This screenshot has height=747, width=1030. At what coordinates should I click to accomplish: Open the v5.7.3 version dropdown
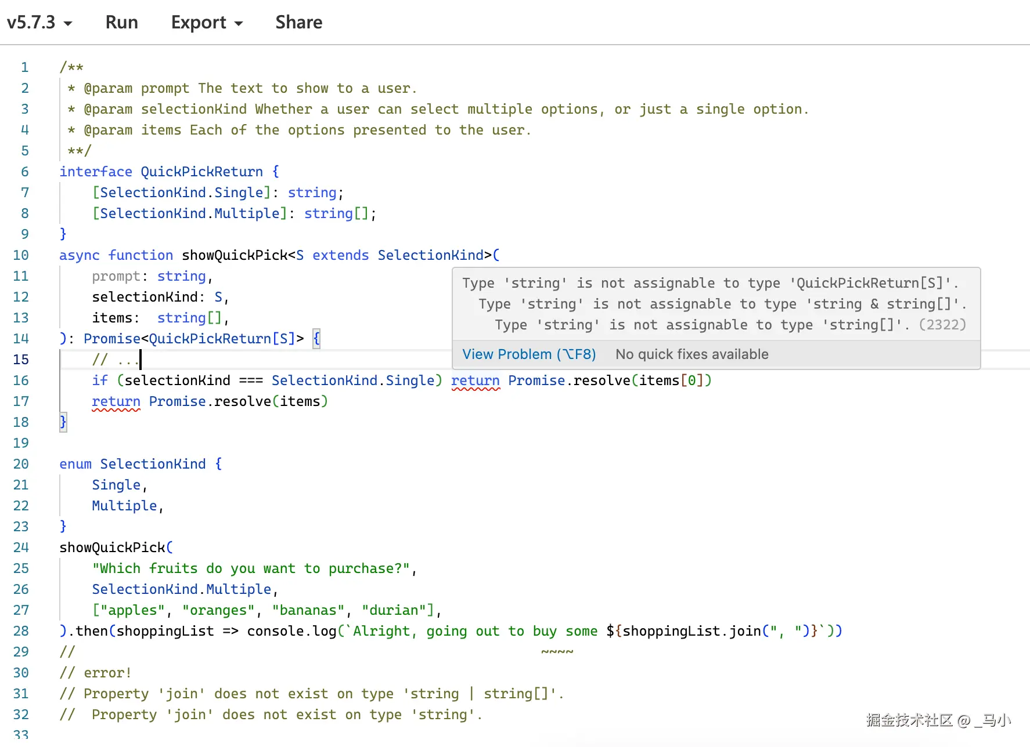tap(39, 23)
